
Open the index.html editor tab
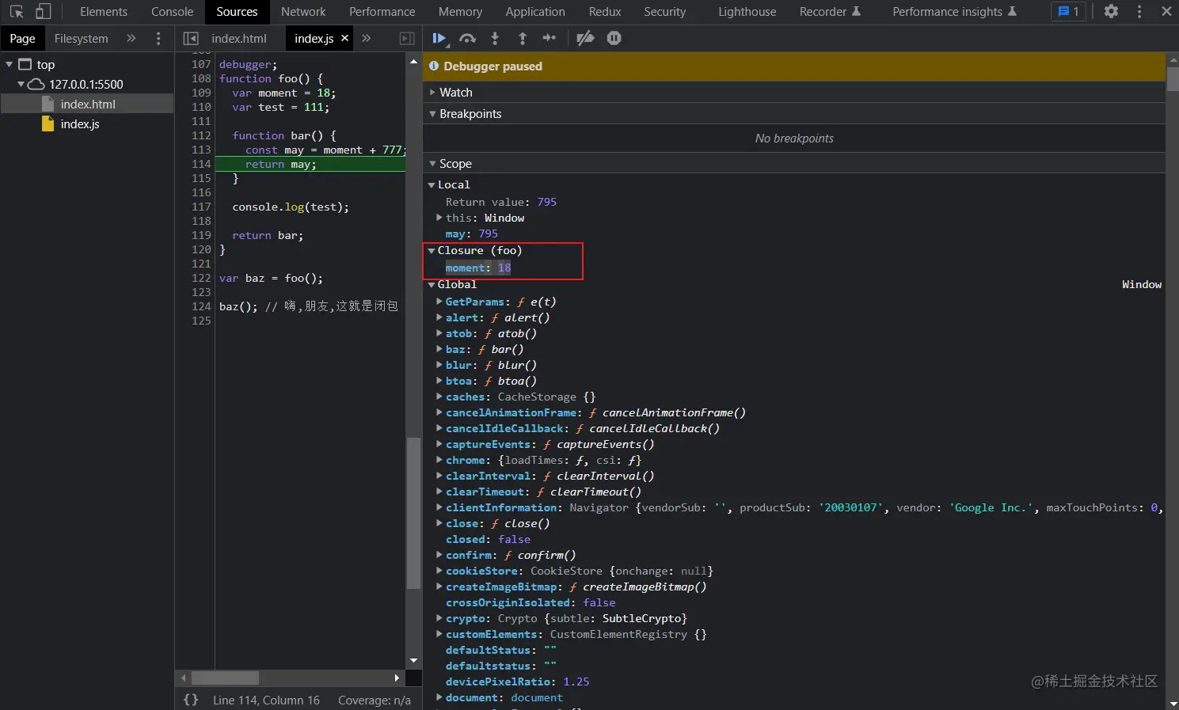coord(238,38)
